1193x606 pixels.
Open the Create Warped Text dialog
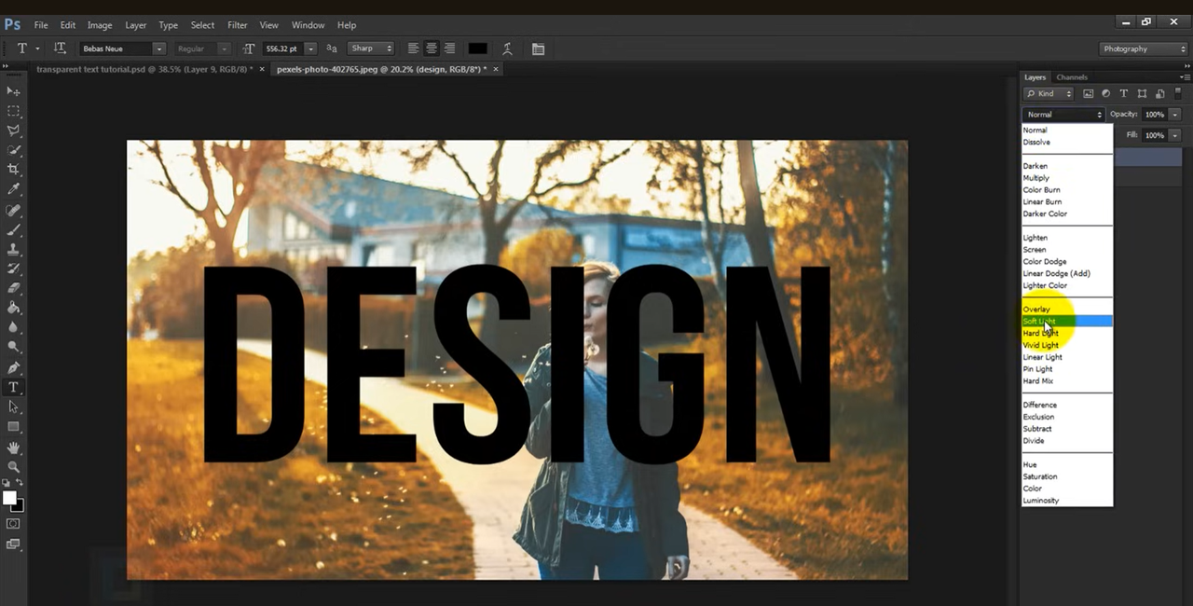pyautogui.click(x=507, y=48)
